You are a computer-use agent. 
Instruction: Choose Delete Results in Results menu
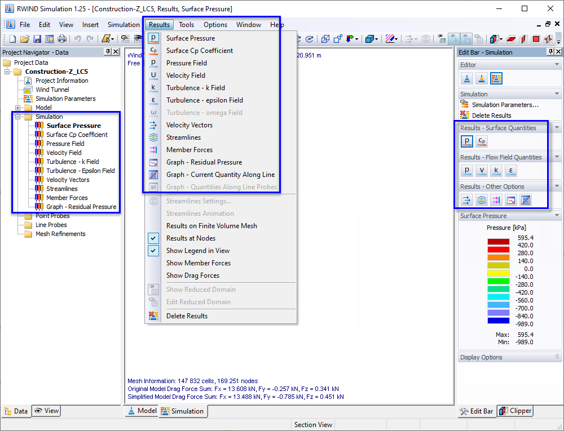[187, 316]
